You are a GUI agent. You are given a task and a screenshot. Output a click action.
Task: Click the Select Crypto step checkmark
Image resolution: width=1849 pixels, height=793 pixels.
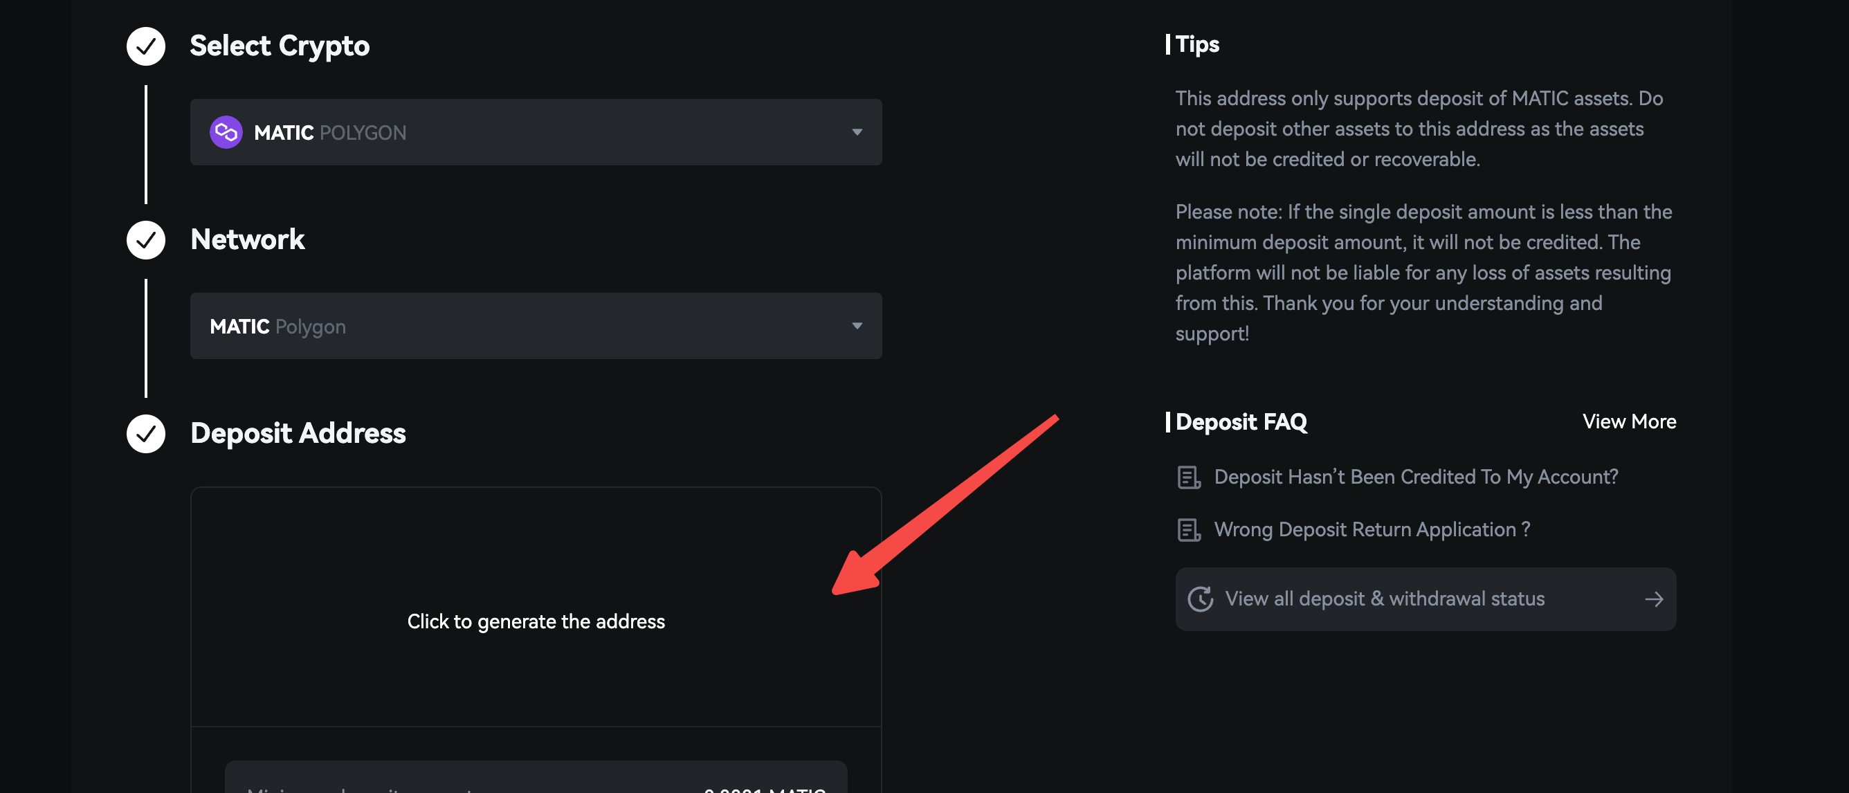tap(146, 46)
